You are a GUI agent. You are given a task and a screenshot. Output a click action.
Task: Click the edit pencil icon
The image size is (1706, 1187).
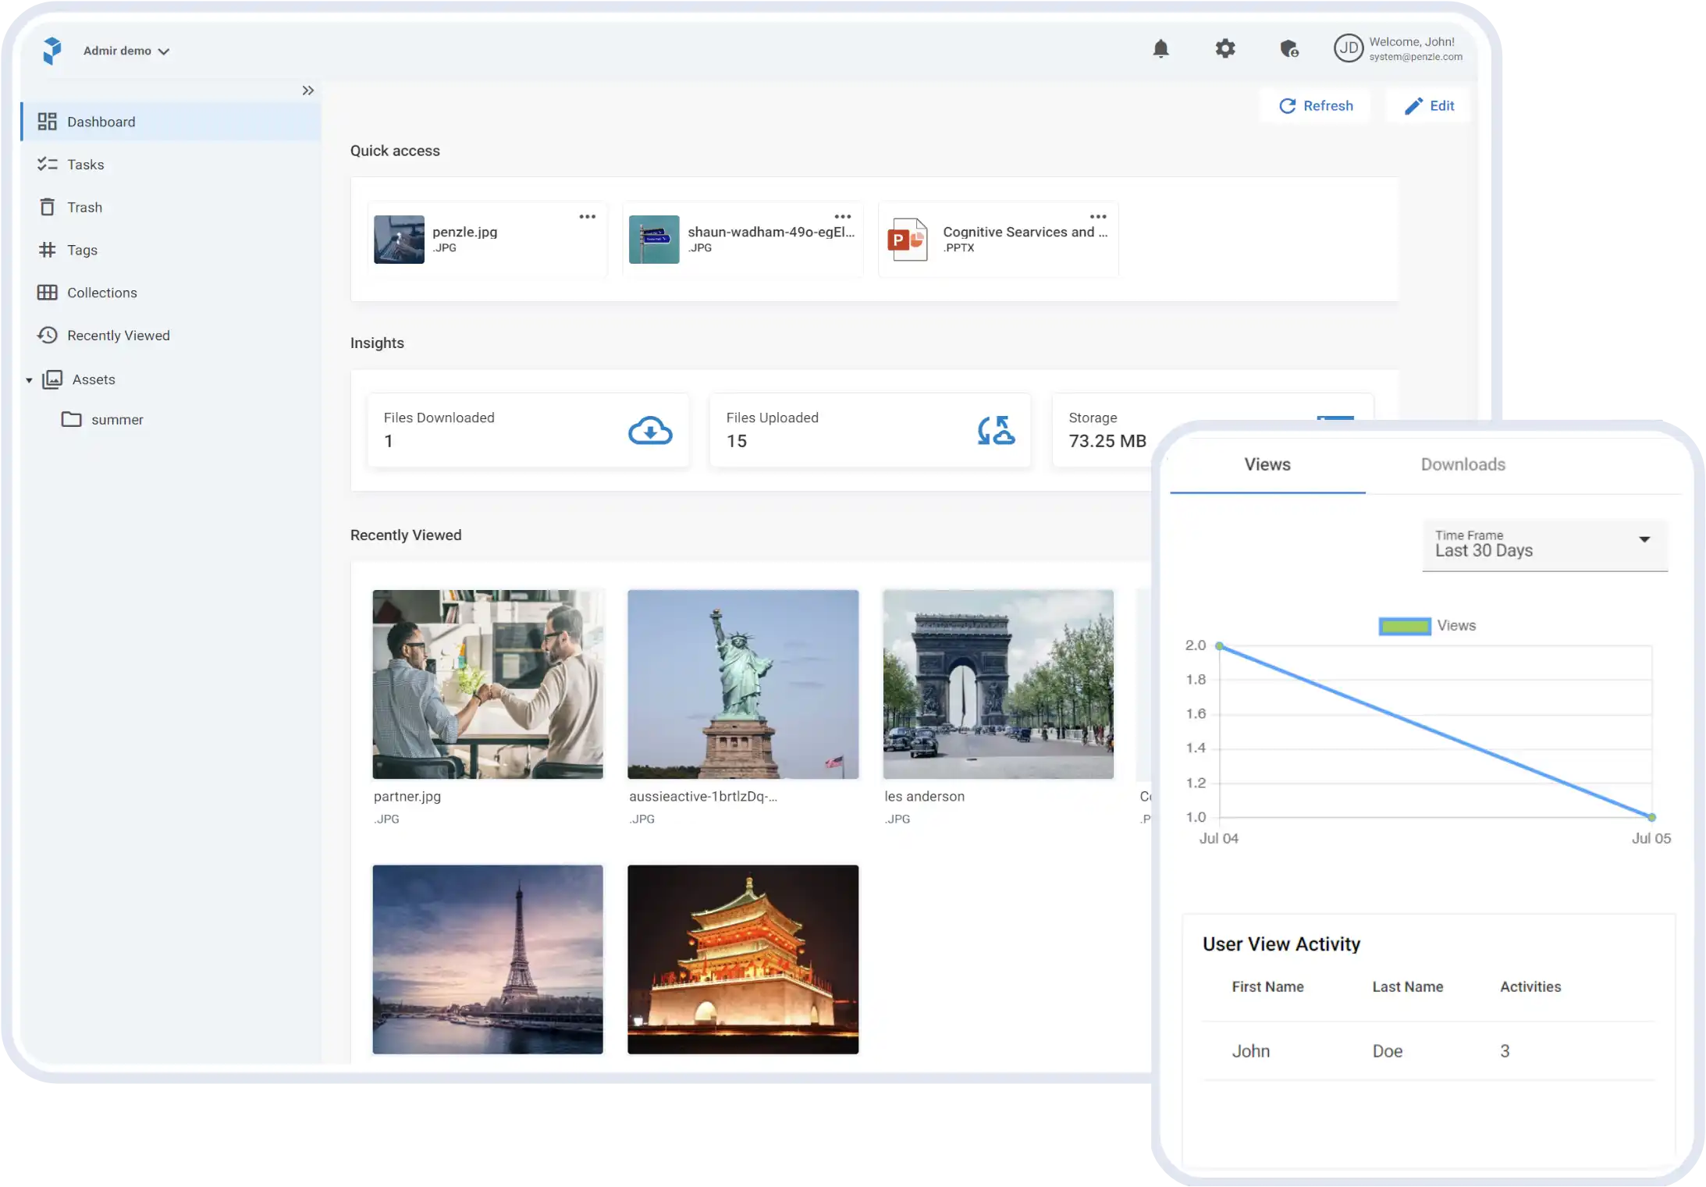1413,105
